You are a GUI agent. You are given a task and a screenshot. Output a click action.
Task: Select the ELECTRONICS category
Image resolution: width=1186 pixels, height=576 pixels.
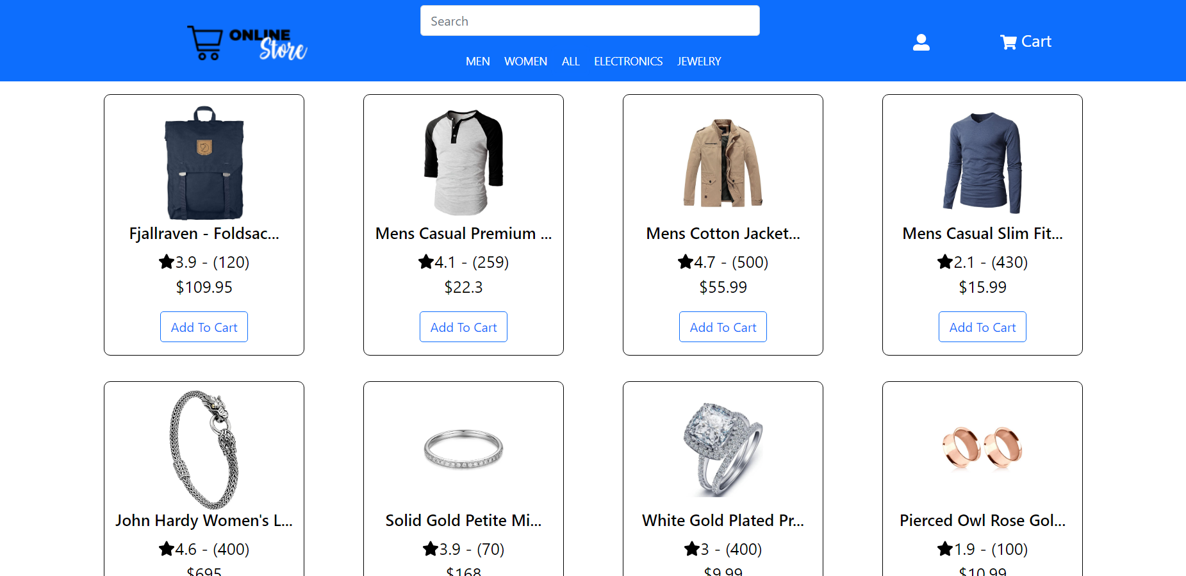pos(628,61)
